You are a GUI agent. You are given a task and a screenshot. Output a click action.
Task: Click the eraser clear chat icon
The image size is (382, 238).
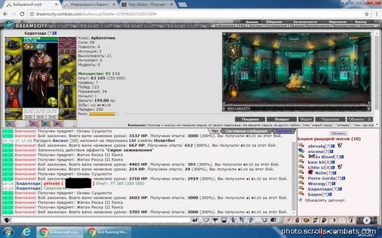pyautogui.click(x=206, y=220)
